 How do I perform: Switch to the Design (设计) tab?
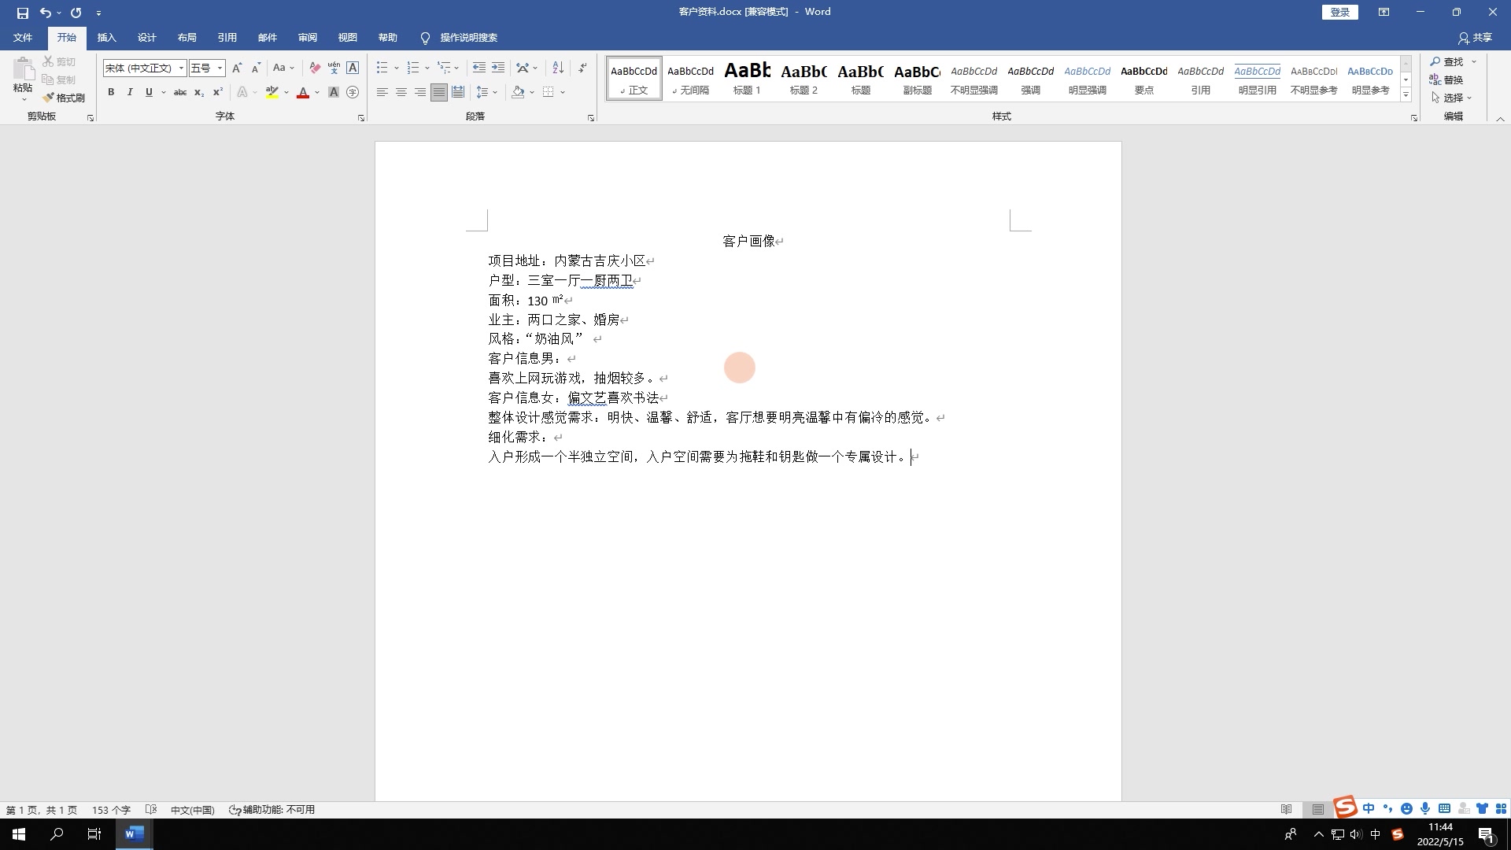coord(146,37)
